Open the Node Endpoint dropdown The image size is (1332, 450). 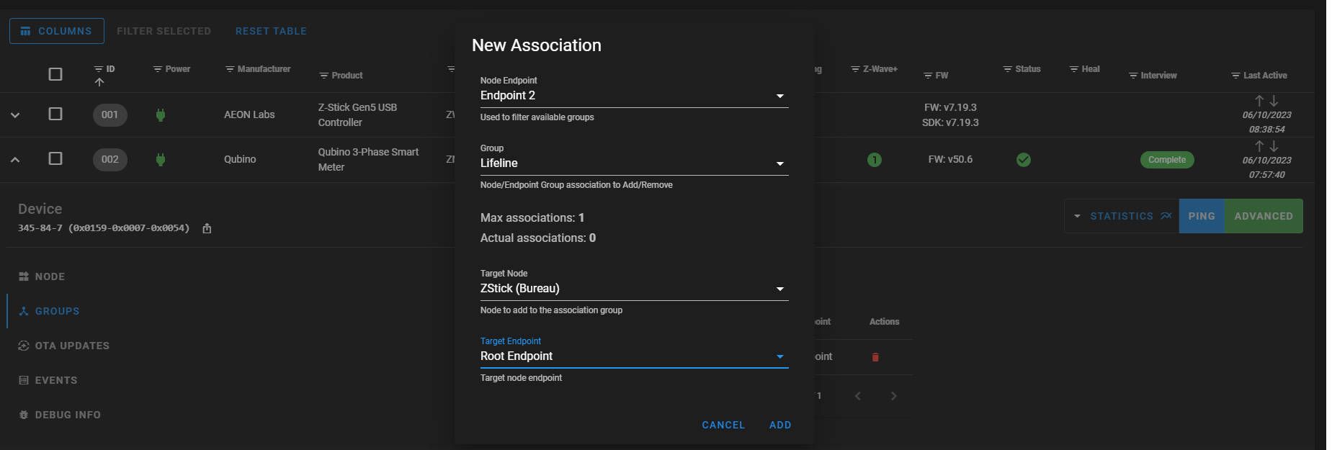[634, 96]
